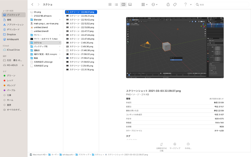The height and width of the screenshot is (157, 251).
Task: Click the Share toolbar icon
Action: [x=168, y=4]
